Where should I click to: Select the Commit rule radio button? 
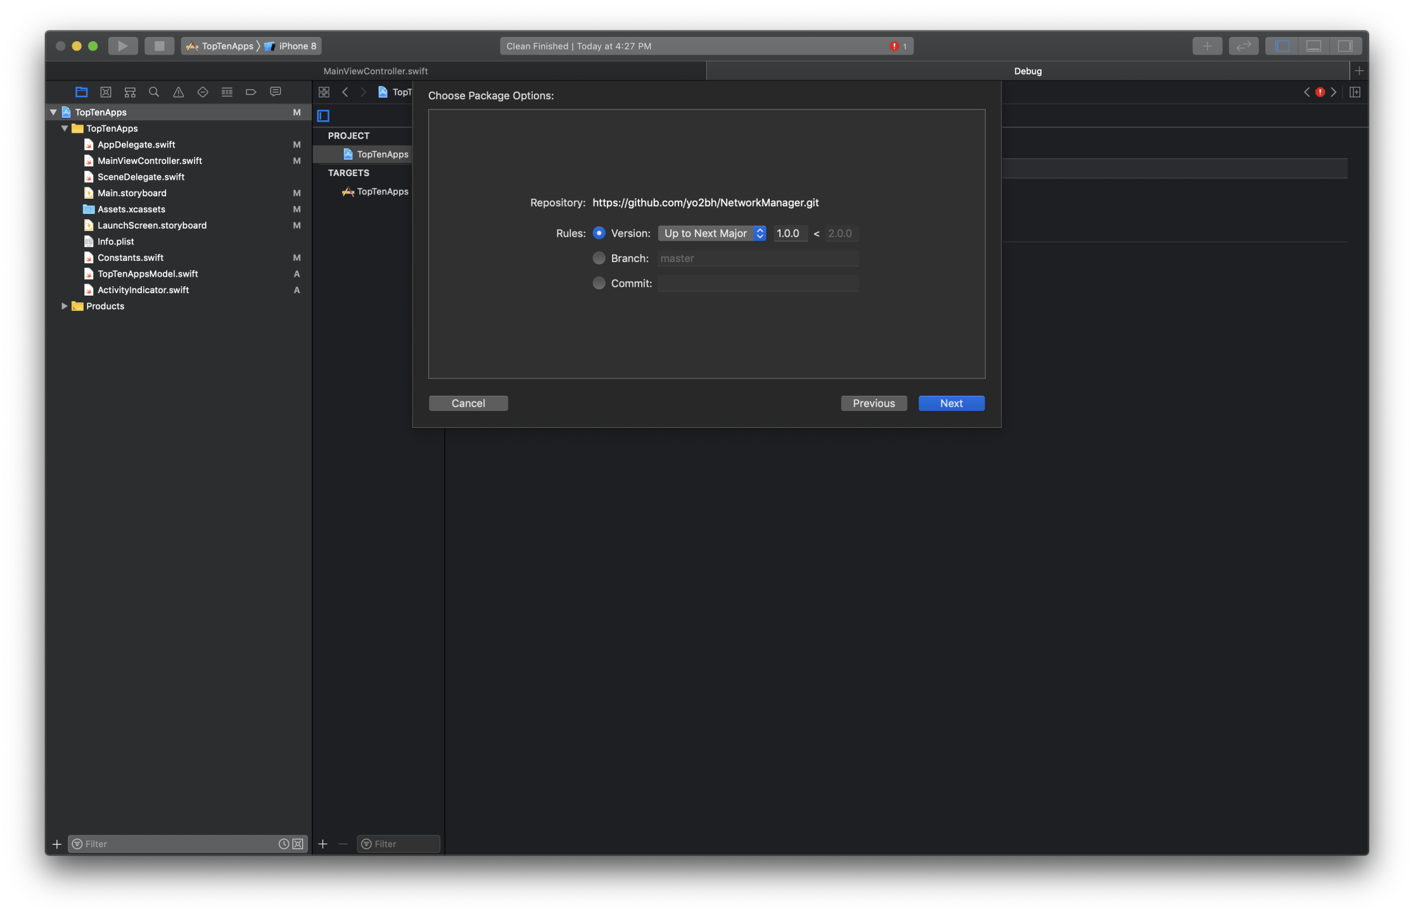pos(599,283)
